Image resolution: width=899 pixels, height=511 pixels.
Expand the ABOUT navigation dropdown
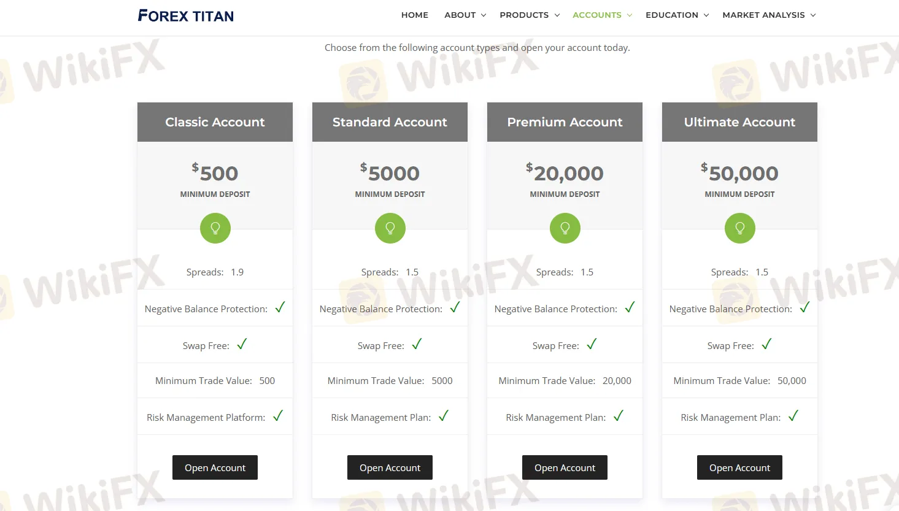coord(460,15)
